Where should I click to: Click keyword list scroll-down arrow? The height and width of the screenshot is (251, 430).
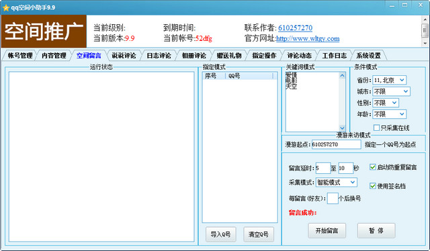tap(342, 128)
